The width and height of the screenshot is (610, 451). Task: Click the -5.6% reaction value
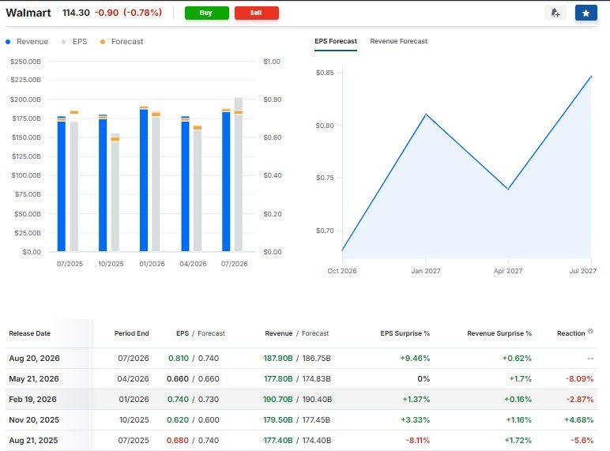point(582,441)
